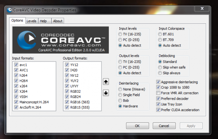Viewport: 218px width, 139px height.
Task: Click the Apply button
Action: [x=191, y=126]
